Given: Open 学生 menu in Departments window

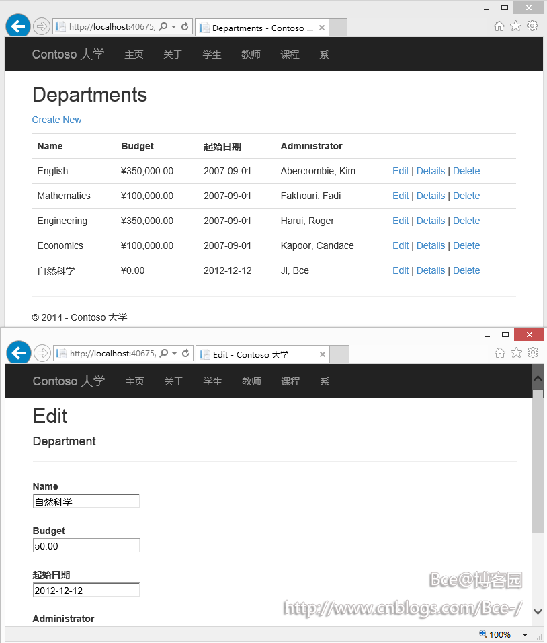Looking at the screenshot, I should coord(212,54).
